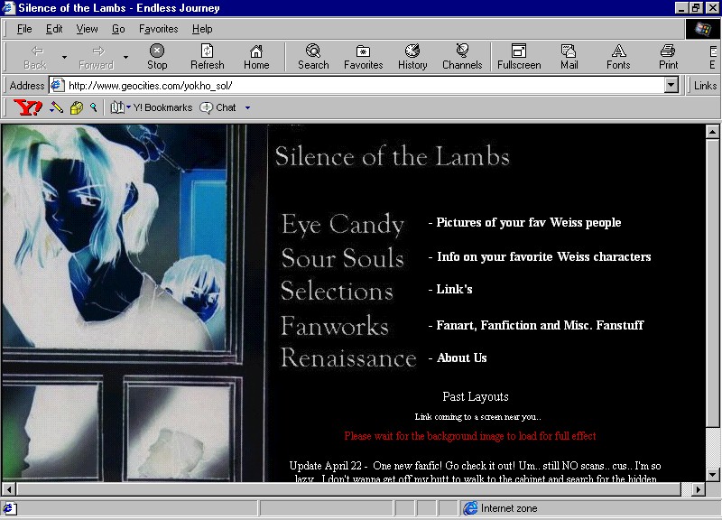The width and height of the screenshot is (722, 520).
Task: Click the vertical scrollbar up arrow
Action: click(x=712, y=132)
